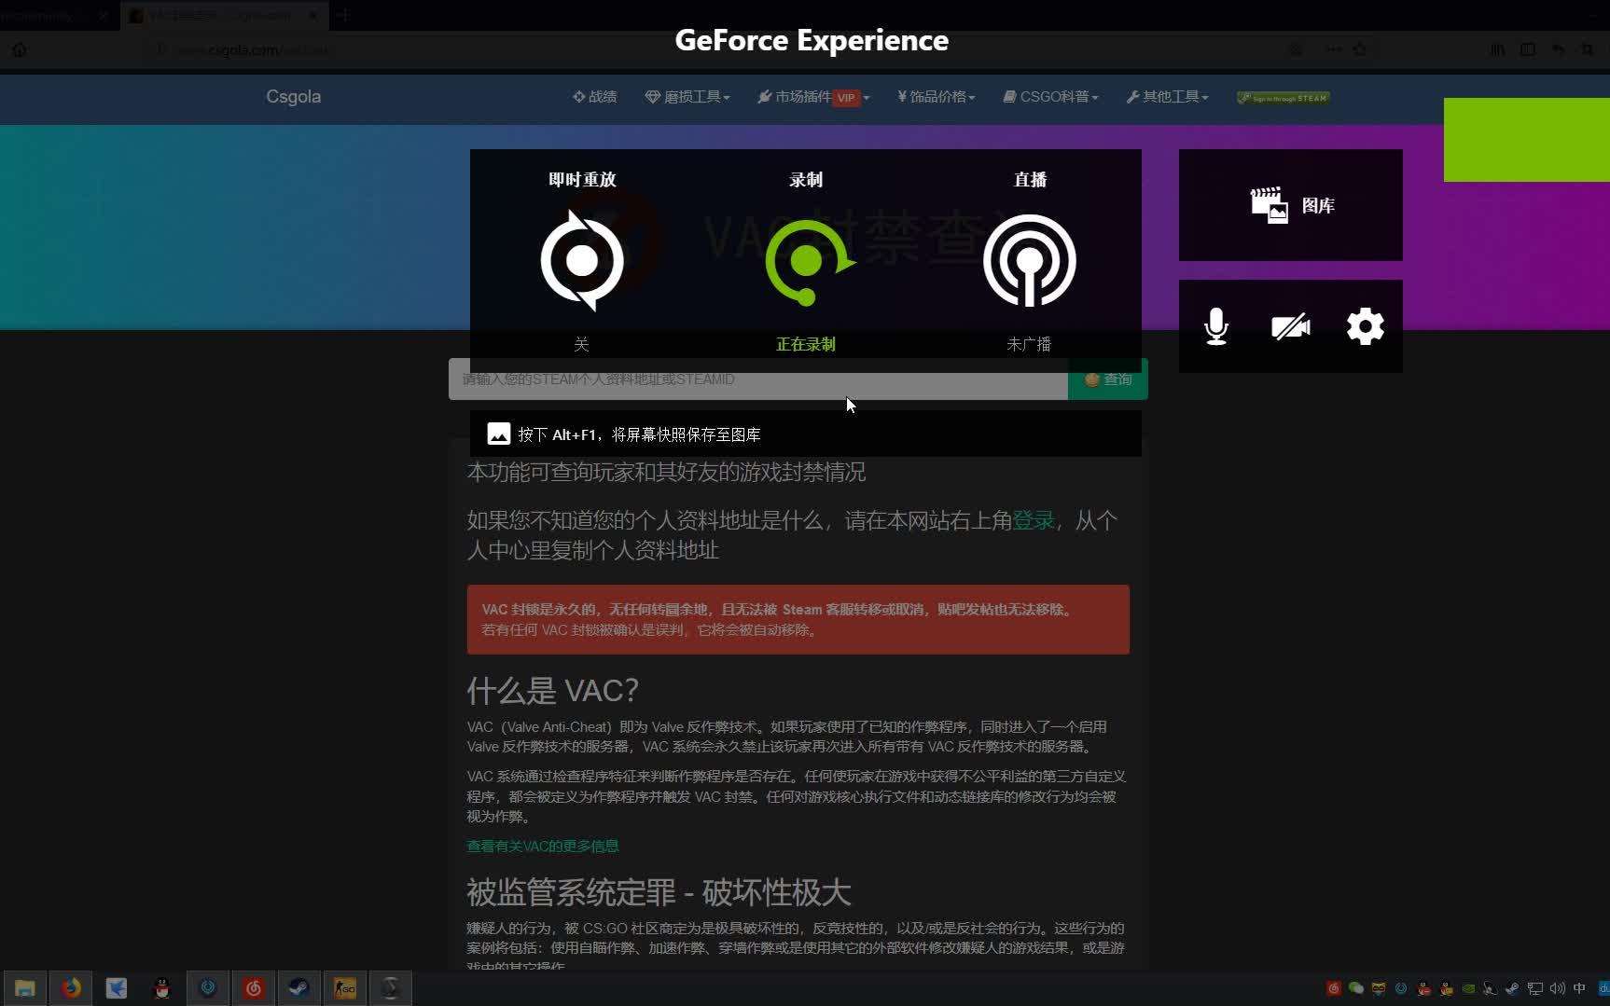Click Sign in through Steam button
1610x1006 pixels.
pos(1284,98)
